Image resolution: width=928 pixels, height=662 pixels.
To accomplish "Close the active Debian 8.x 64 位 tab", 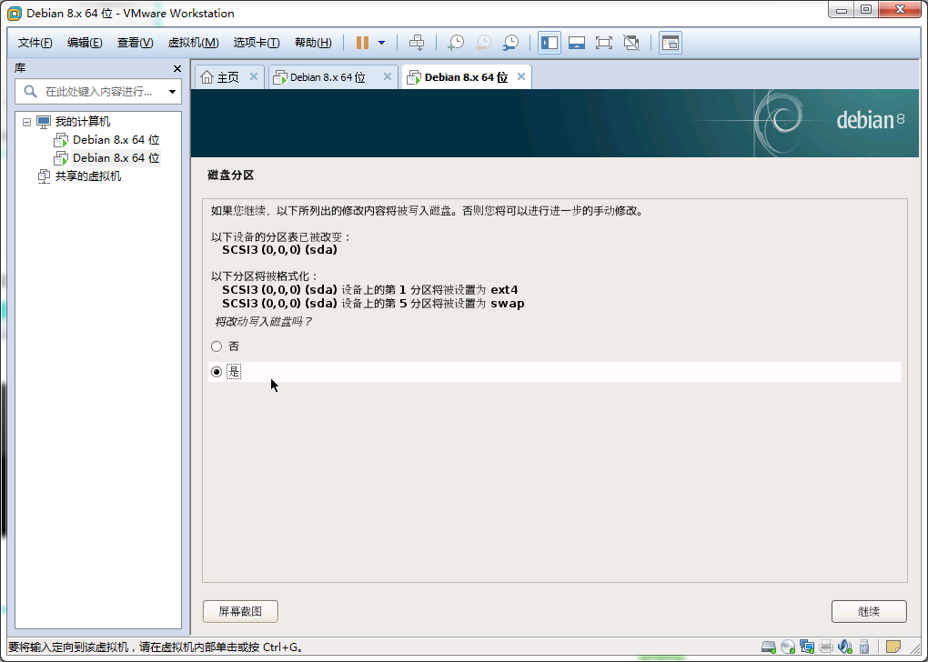I will 520,76.
